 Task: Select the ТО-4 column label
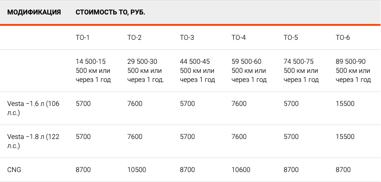tap(239, 38)
